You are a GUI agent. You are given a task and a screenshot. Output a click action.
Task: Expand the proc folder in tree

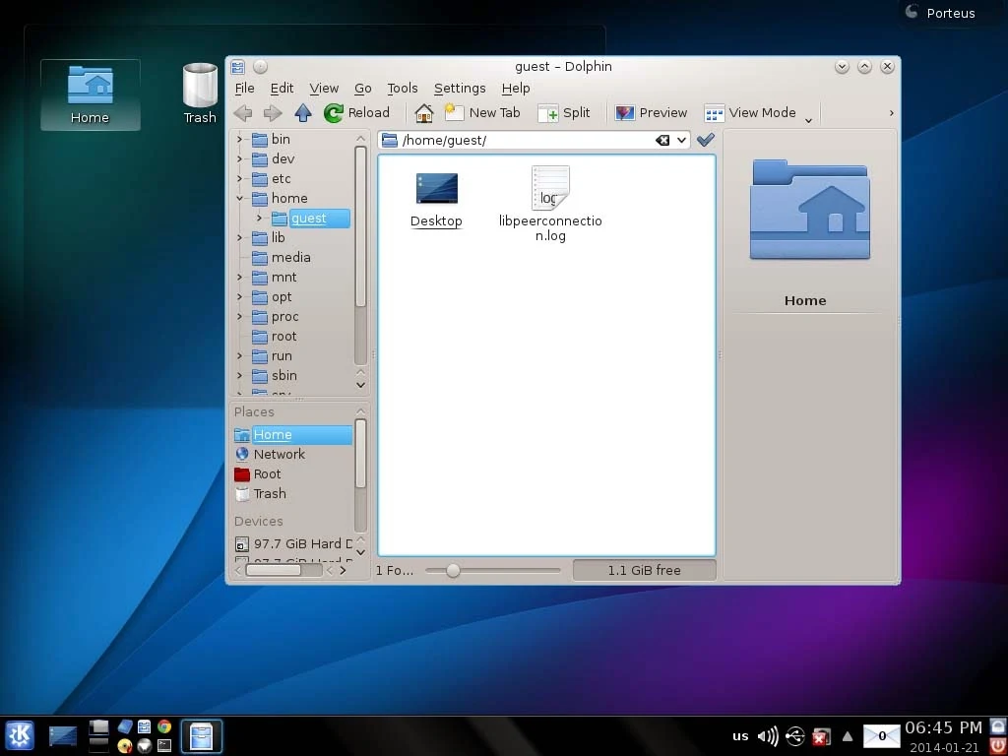click(x=239, y=317)
